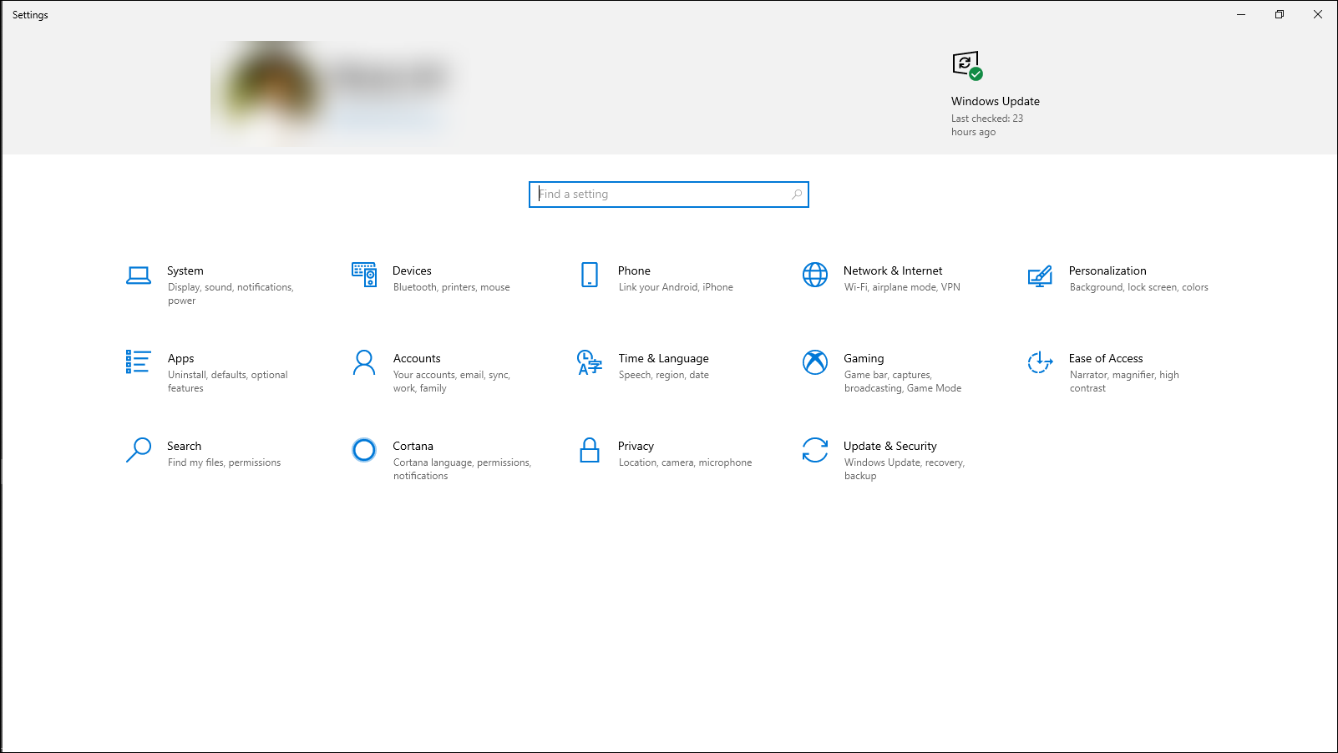Open the Time & Language label

[663, 358]
